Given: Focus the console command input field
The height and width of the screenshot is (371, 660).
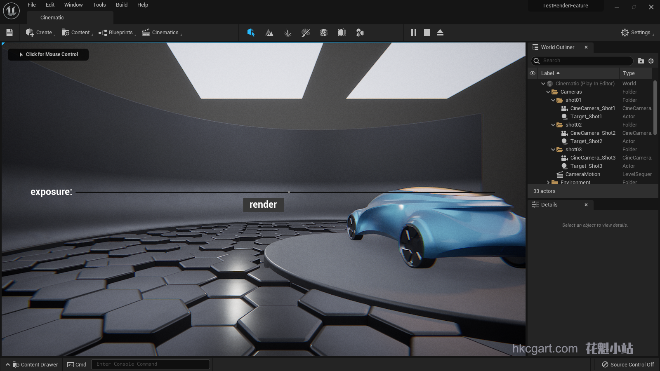Looking at the screenshot, I should pyautogui.click(x=151, y=364).
